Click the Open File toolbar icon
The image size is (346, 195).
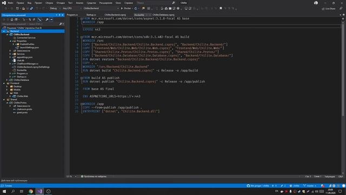(x=23, y=9)
